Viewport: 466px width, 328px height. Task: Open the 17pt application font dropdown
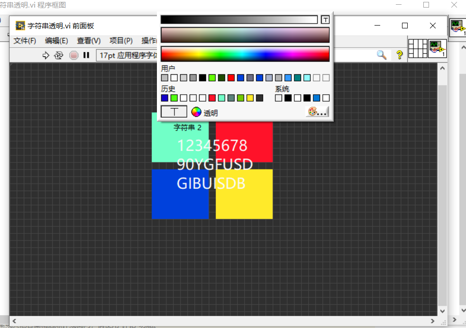[x=127, y=55]
